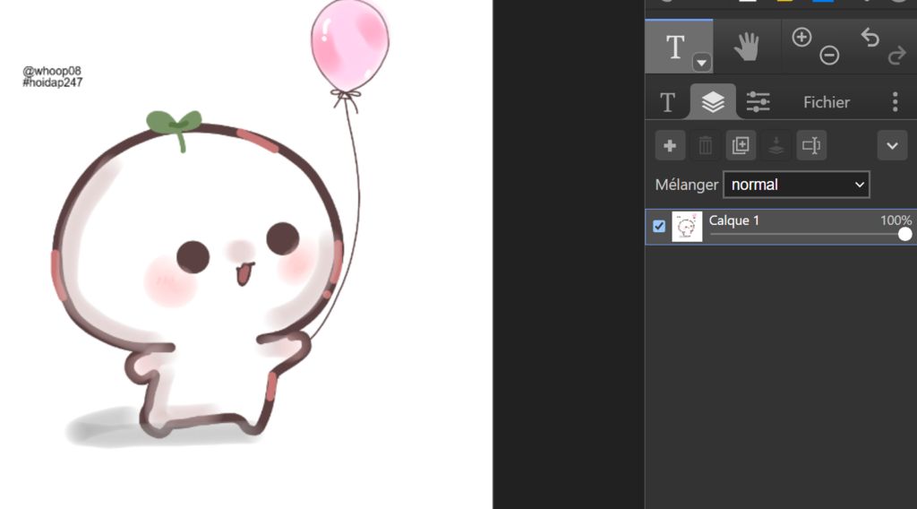
Task: Open the Text tool options arrow
Action: (x=701, y=63)
